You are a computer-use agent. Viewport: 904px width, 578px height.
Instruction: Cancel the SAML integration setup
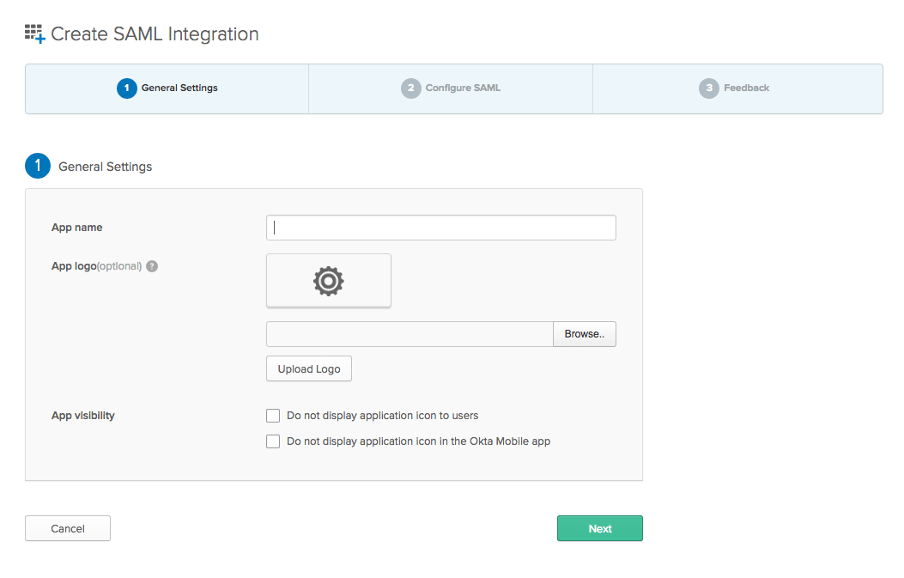68,528
